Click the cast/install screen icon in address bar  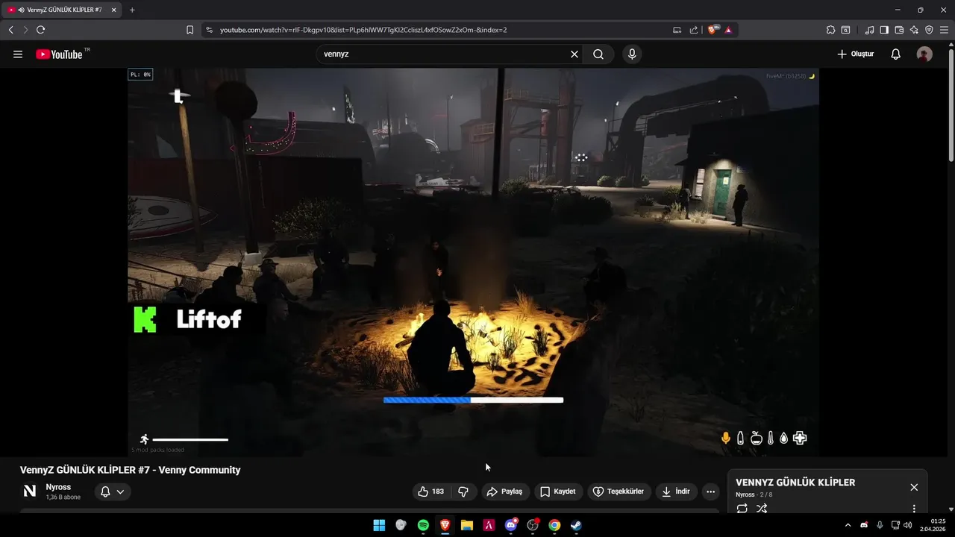click(x=677, y=30)
